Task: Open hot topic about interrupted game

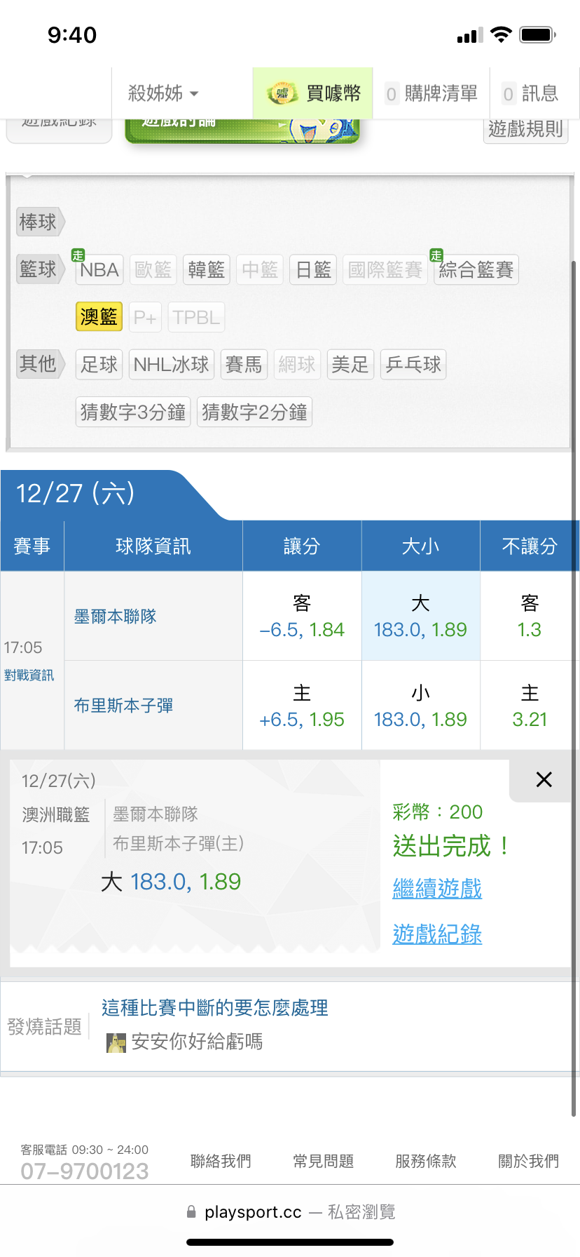Action: (x=215, y=1008)
